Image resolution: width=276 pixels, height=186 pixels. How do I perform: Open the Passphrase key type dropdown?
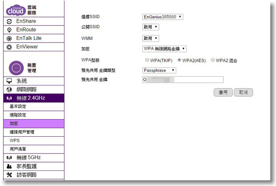159,70
